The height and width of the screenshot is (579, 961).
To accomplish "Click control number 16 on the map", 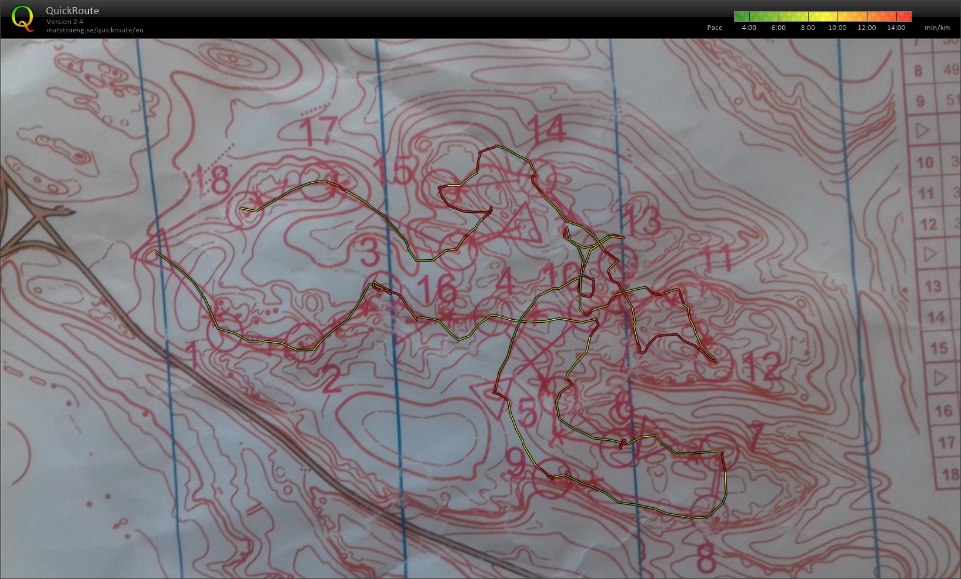I will tap(436, 289).
